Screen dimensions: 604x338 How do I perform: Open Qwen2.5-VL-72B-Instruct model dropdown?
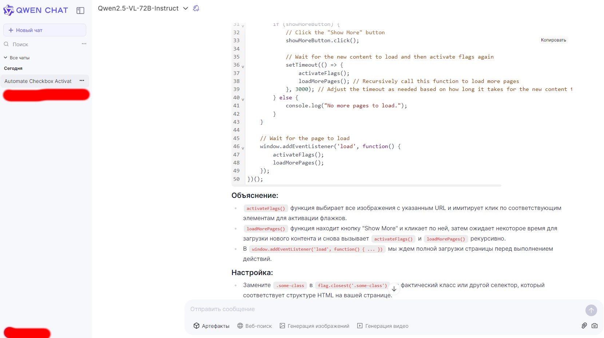[x=143, y=8]
